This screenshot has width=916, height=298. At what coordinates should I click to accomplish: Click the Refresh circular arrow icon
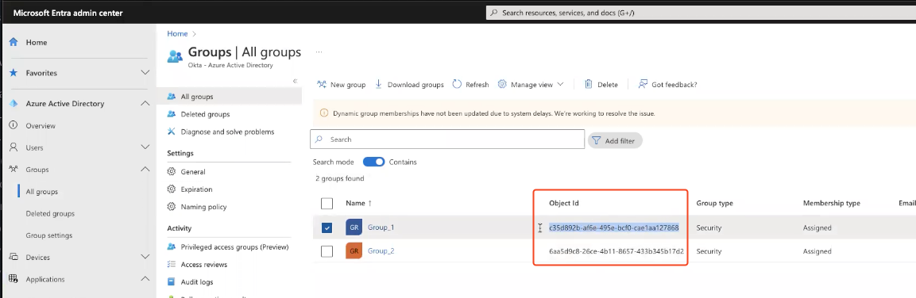click(458, 85)
